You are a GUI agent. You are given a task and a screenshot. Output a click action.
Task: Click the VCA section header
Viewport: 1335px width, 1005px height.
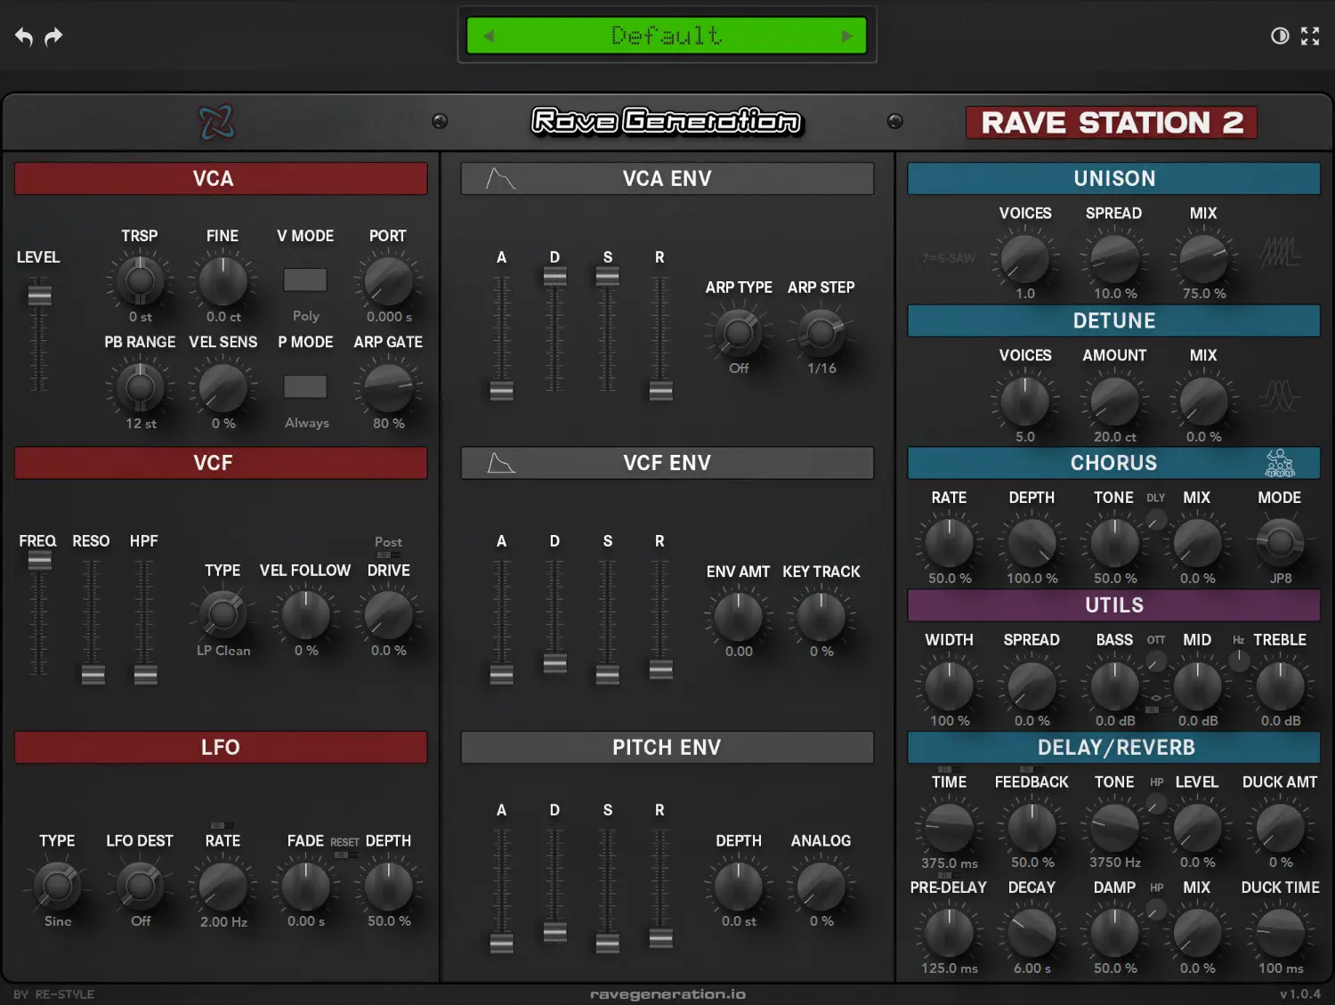tap(221, 178)
